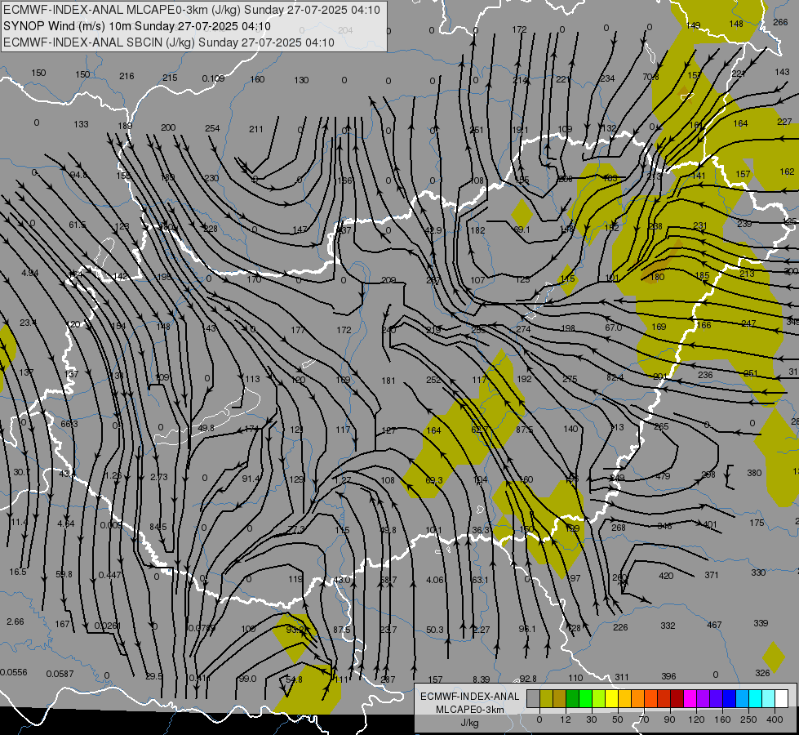799x735 pixels.
Task: Click the 'ECMWF-INDEX-ANAL SBCIN (J/kg)' header line
Action: point(169,42)
